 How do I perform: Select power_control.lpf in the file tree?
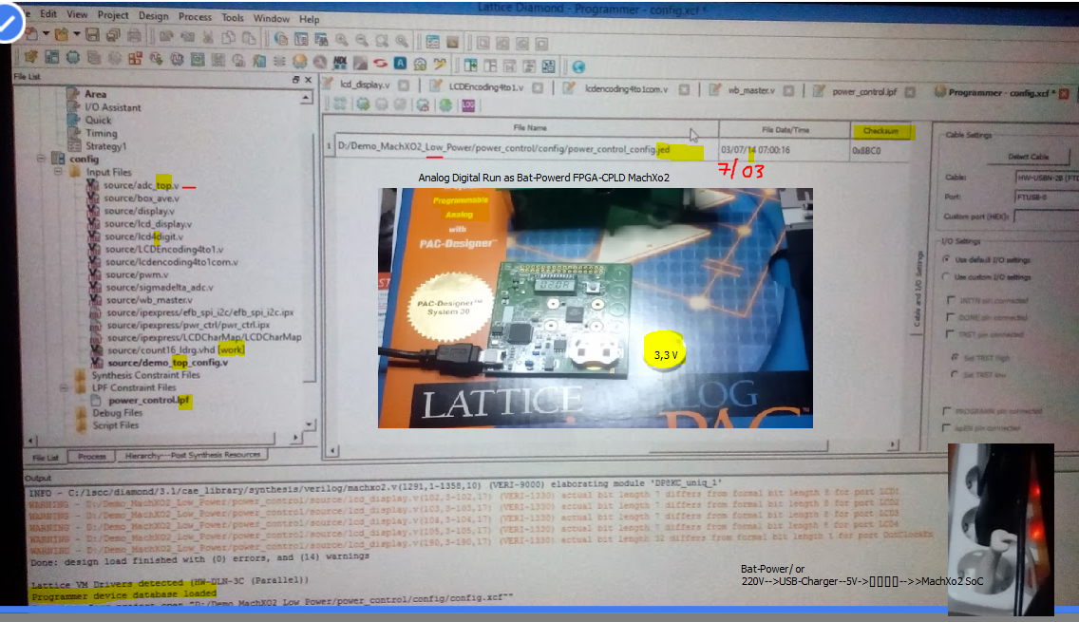pyautogui.click(x=148, y=400)
